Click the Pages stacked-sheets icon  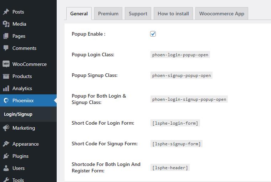(6, 36)
